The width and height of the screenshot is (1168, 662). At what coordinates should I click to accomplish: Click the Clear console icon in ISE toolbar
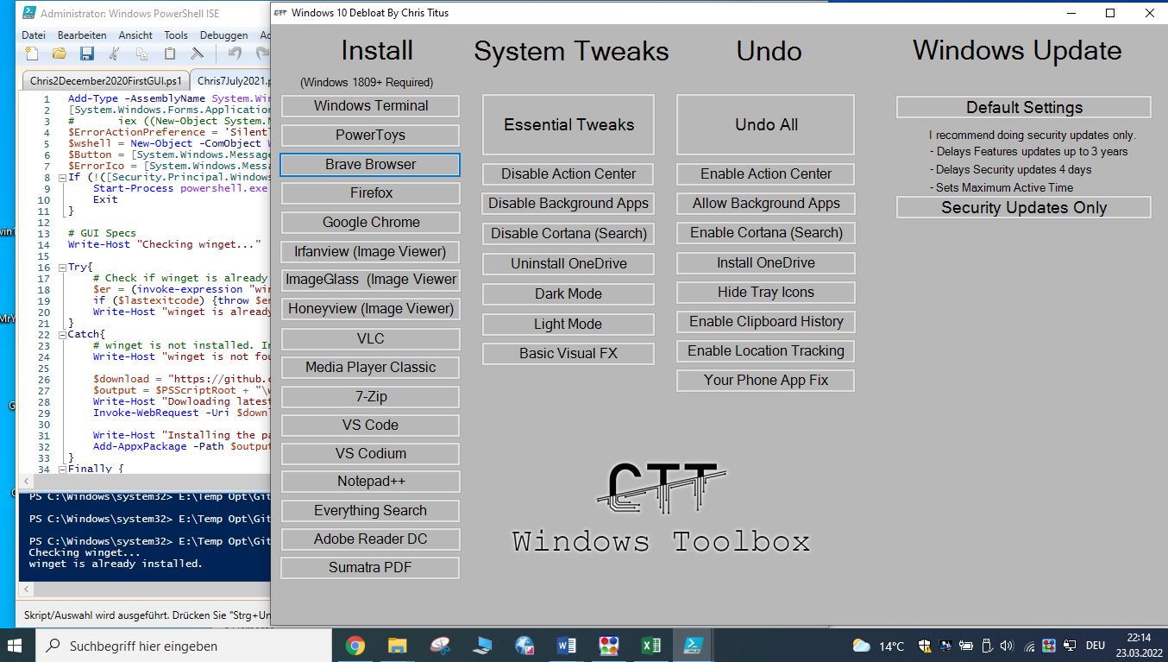[197, 54]
